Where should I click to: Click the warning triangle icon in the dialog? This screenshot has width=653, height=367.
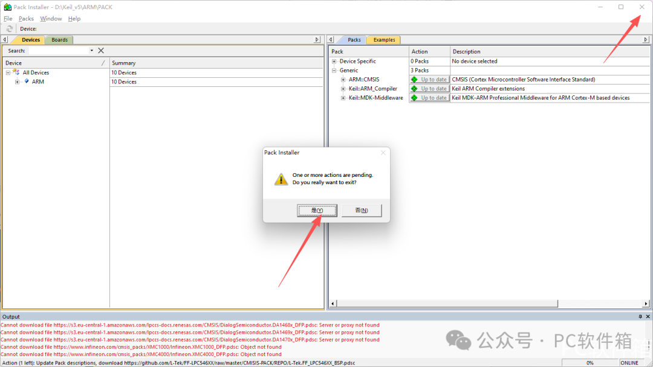[281, 179]
